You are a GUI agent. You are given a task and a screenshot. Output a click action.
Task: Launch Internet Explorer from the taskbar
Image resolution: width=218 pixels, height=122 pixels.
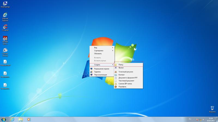(x=12, y=119)
